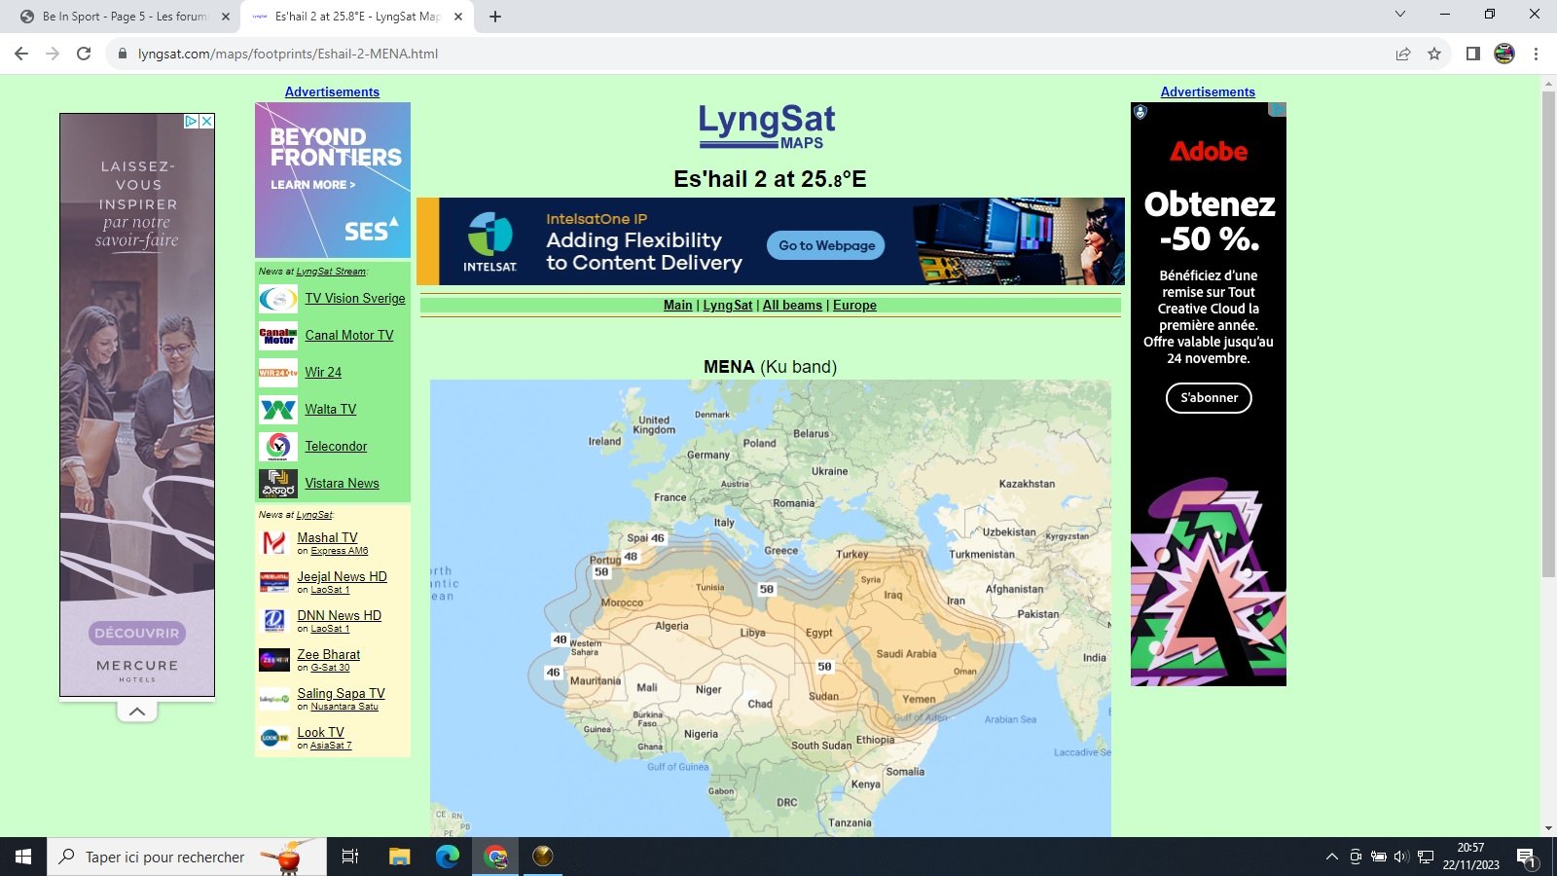Click the Walta TV logo icon
Viewport: 1557px width, 876px height.
click(x=277, y=410)
